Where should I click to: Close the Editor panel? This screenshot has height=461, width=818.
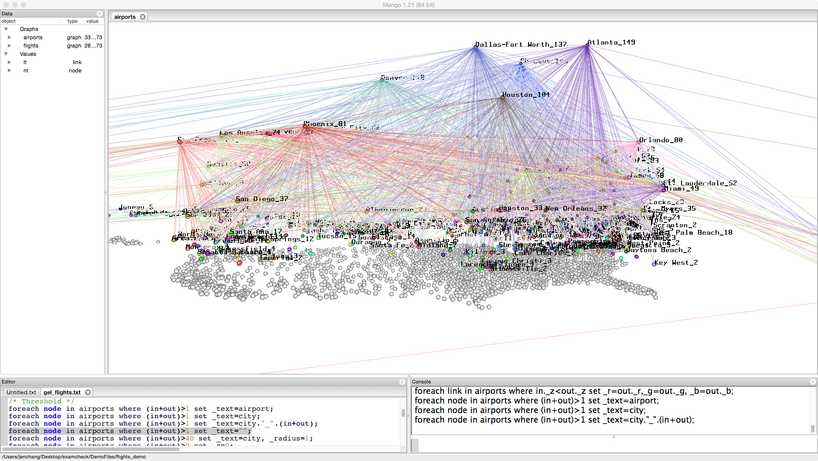click(x=402, y=382)
